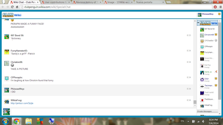
Task: Click the browser home icon
Action: point(17,7)
